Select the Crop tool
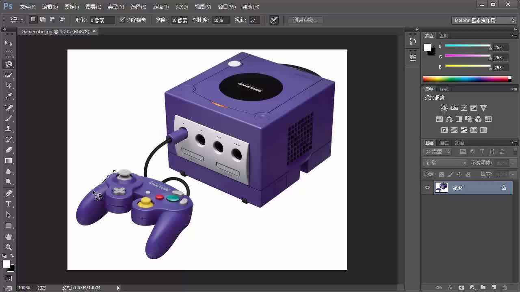520x292 pixels. [x=8, y=86]
